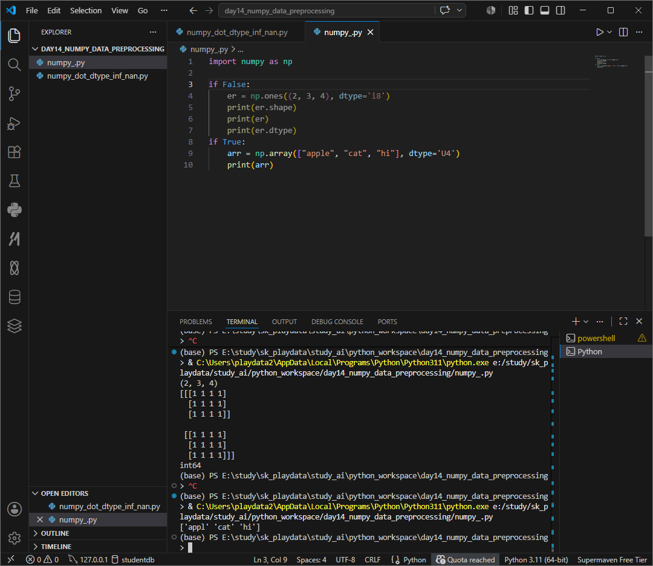This screenshot has height=566, width=653.
Task: Change the CRLF end of line sequence
Action: tap(372, 559)
